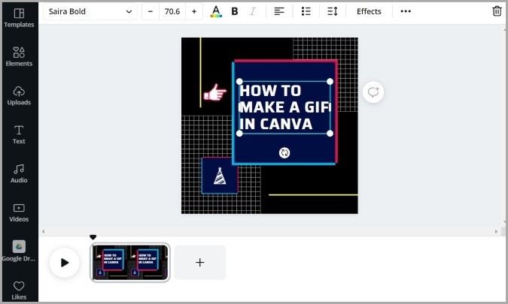Add a new page with plus button

pyautogui.click(x=200, y=262)
